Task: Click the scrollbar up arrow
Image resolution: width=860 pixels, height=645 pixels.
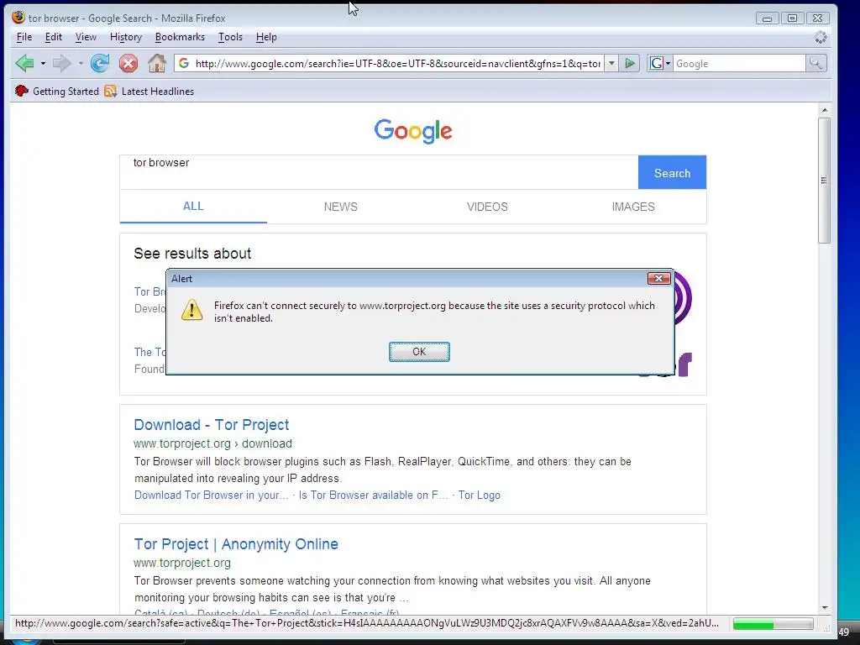Action: (825, 110)
